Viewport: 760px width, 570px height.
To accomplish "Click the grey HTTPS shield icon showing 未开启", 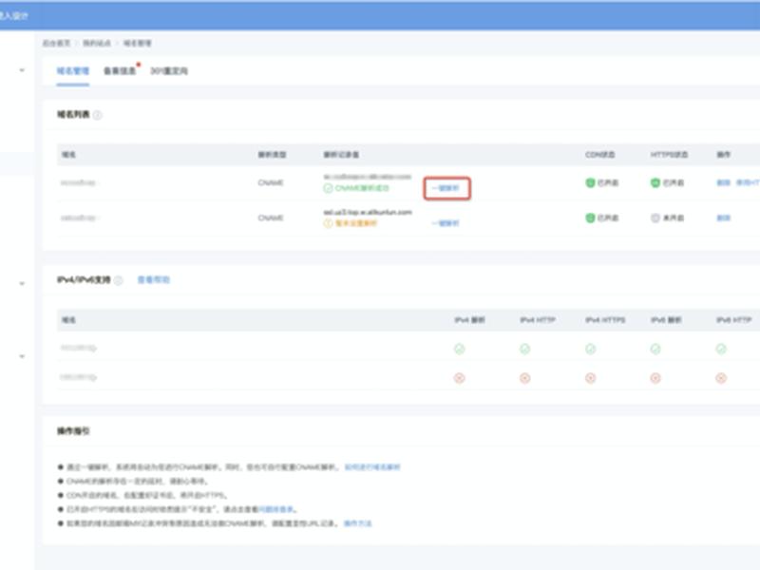I will tap(655, 218).
